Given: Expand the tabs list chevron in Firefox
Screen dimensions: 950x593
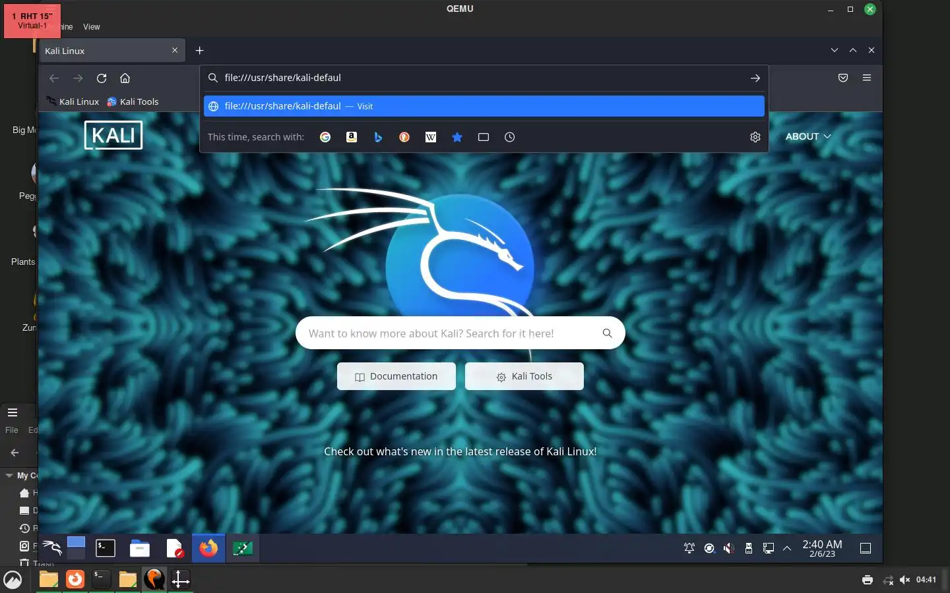Looking at the screenshot, I should point(835,50).
